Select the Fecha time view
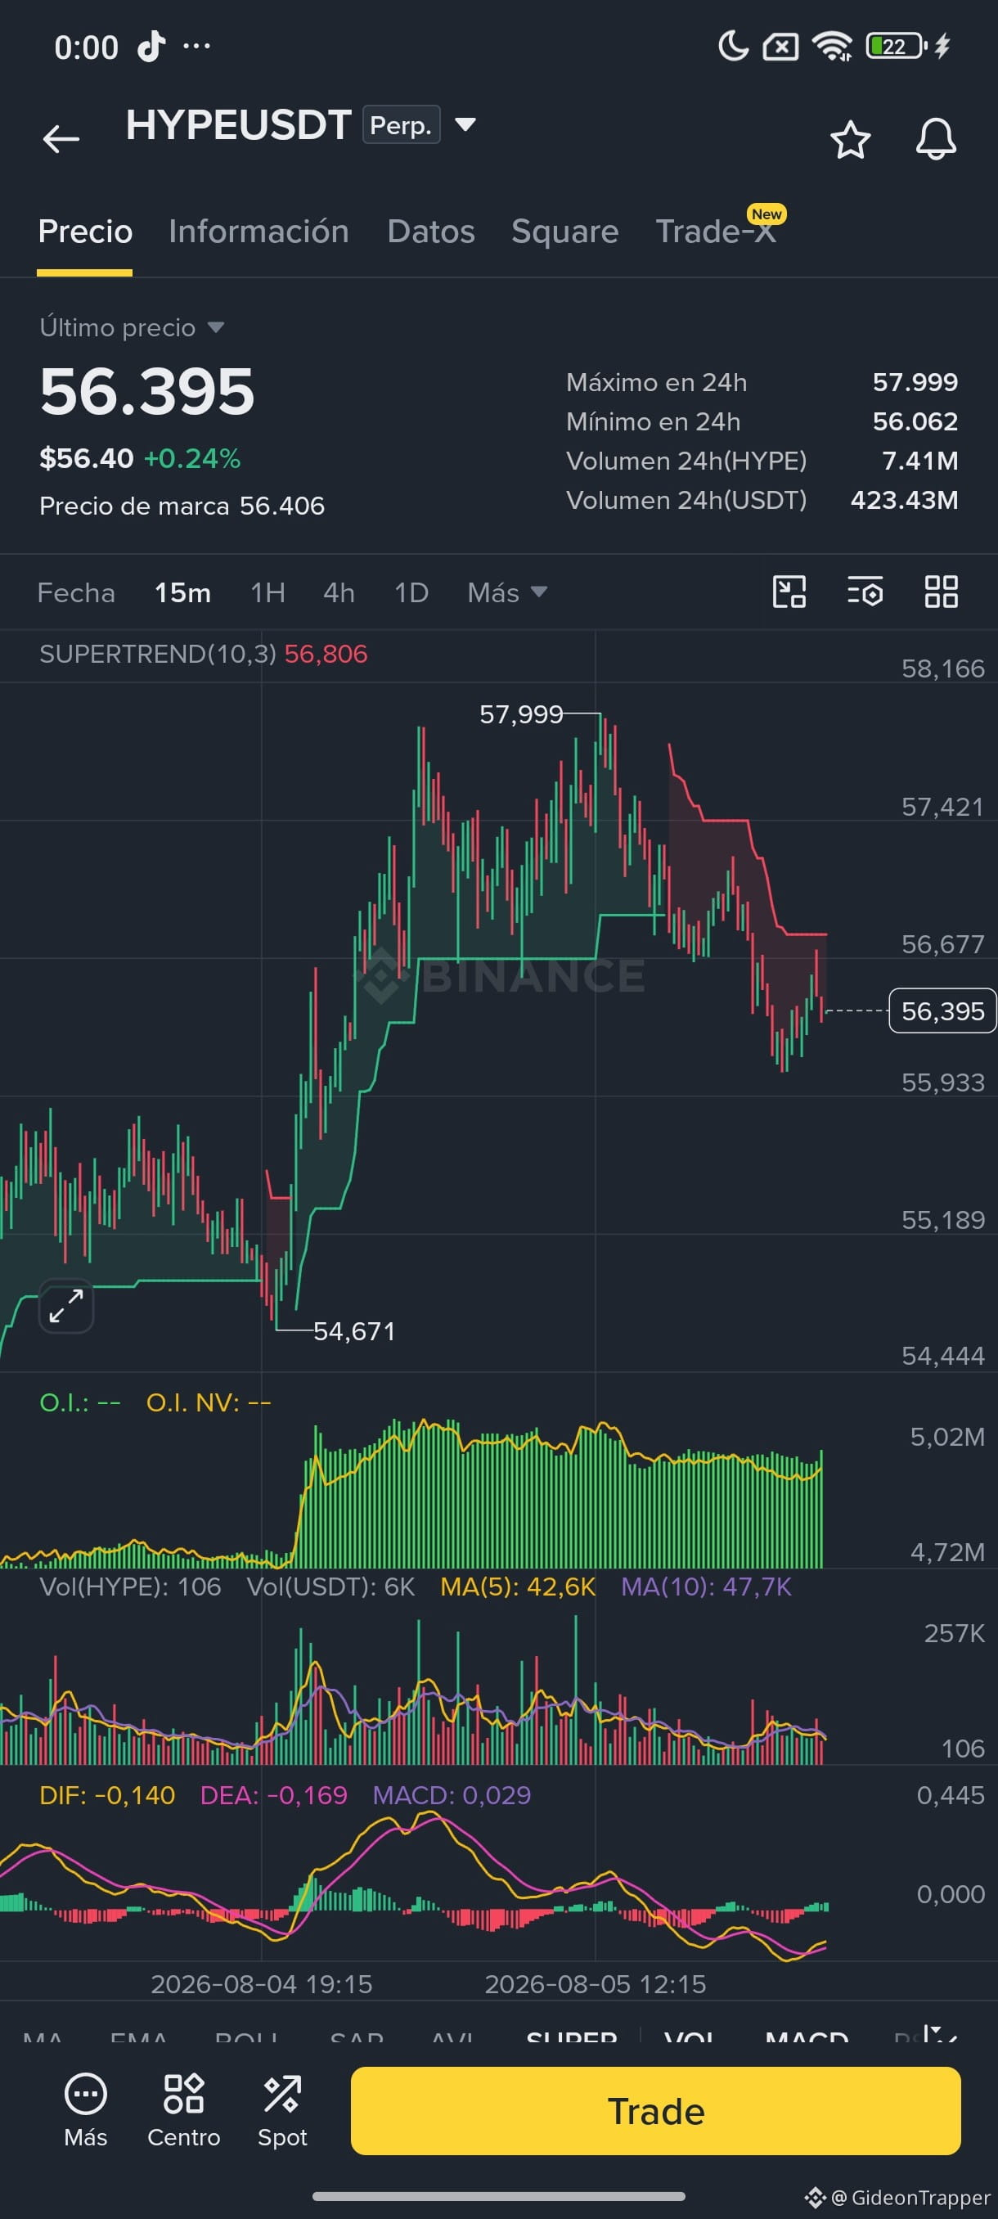 76,592
